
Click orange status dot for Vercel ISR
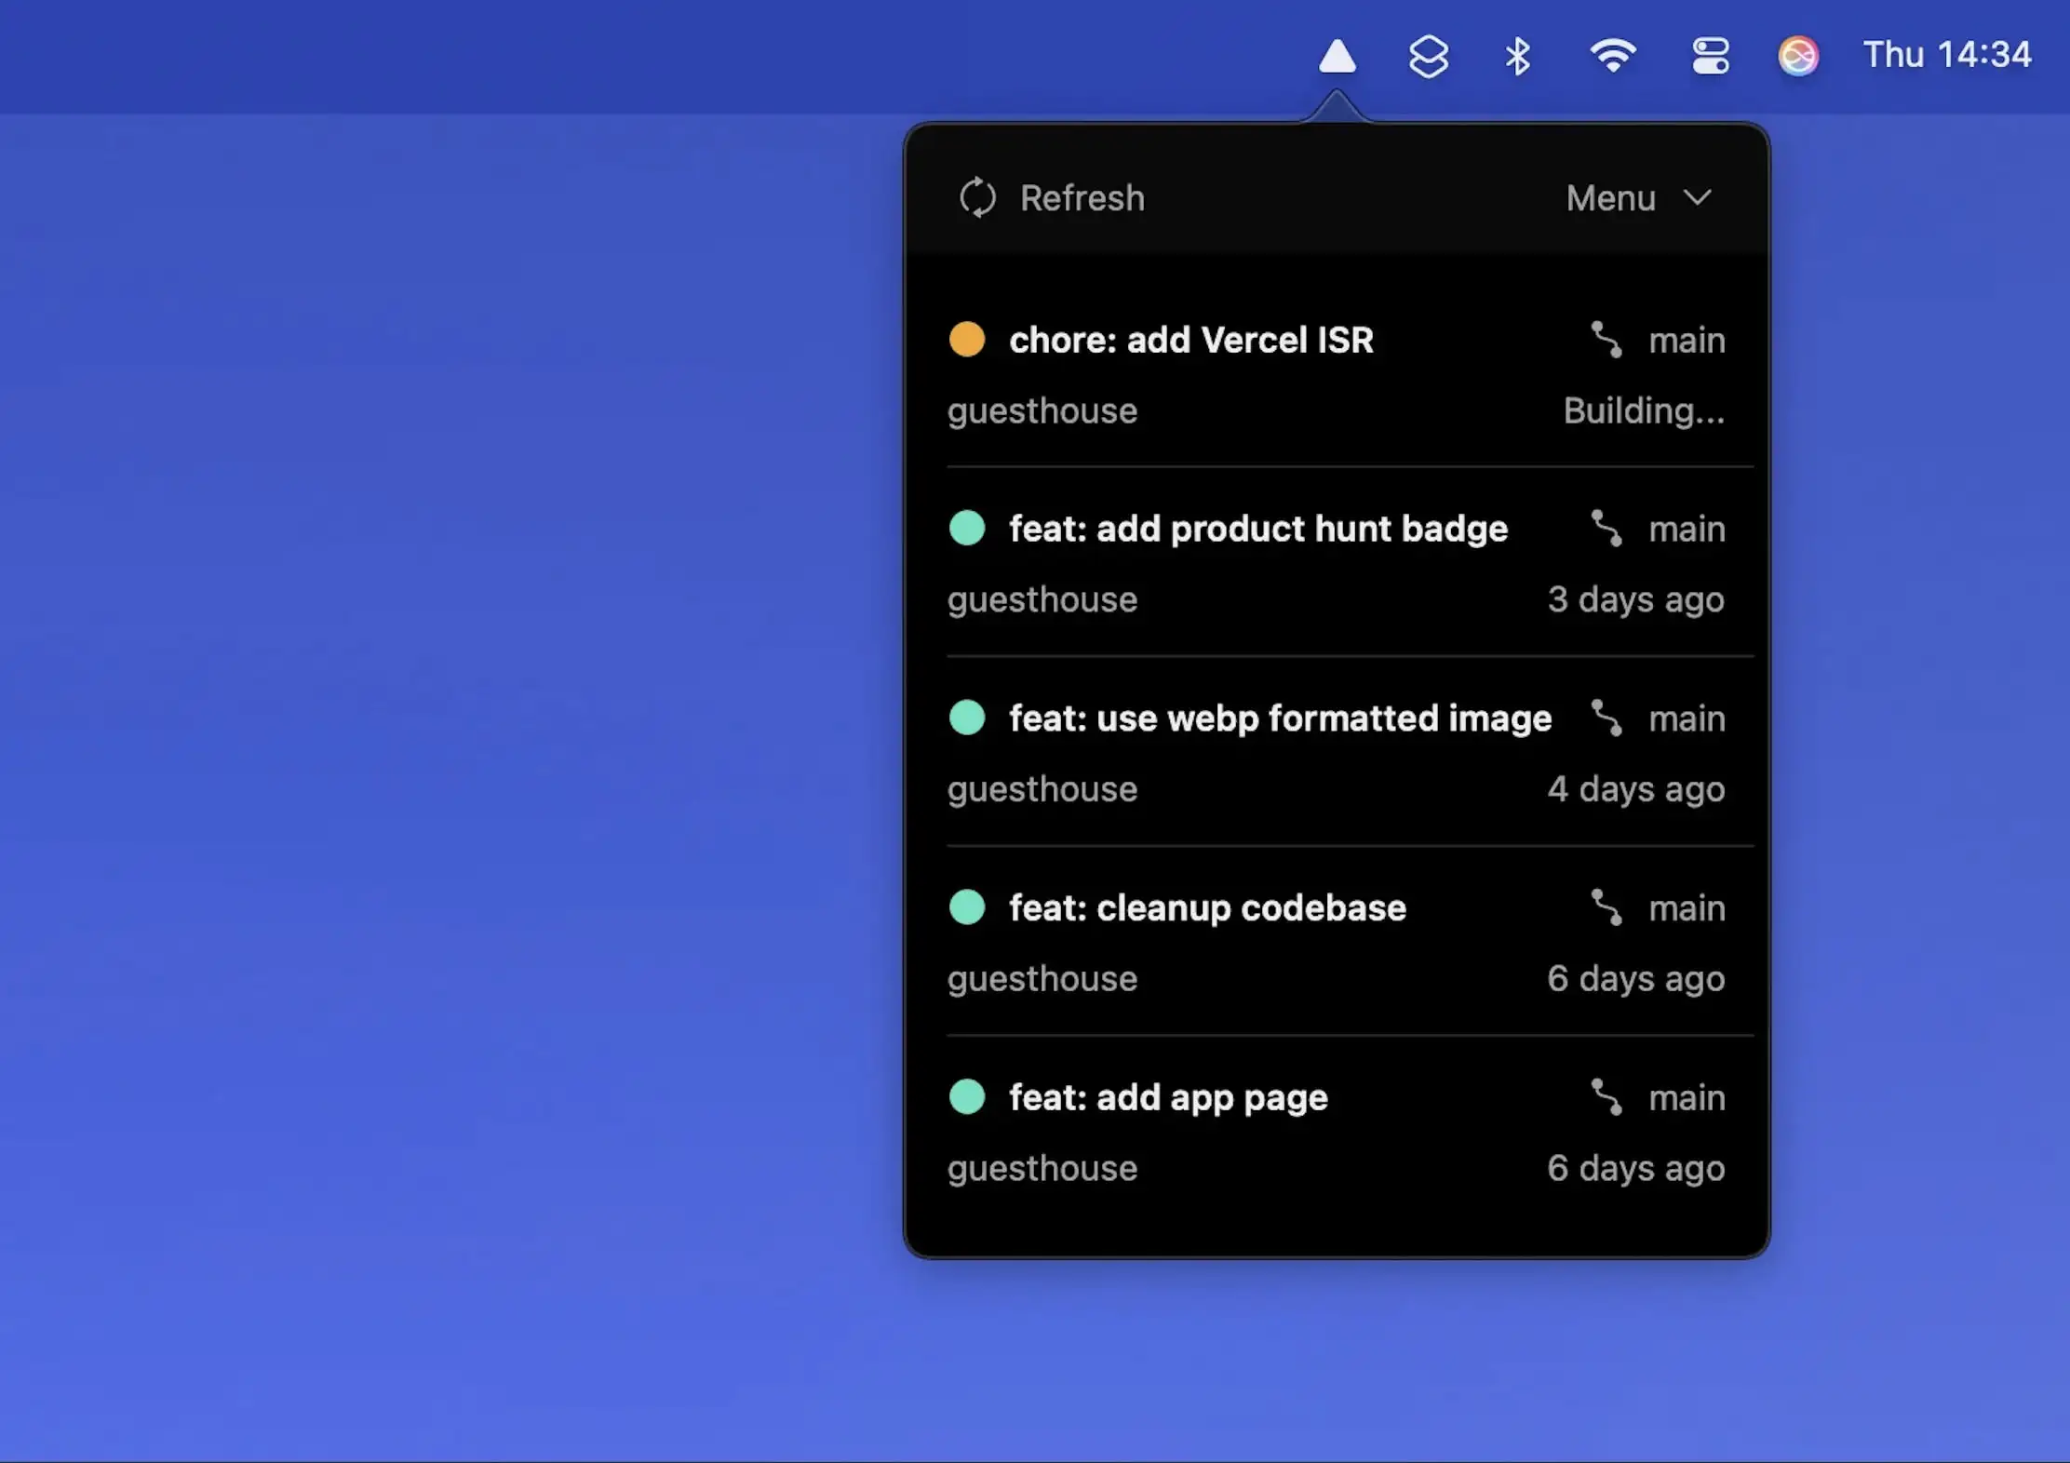click(967, 340)
